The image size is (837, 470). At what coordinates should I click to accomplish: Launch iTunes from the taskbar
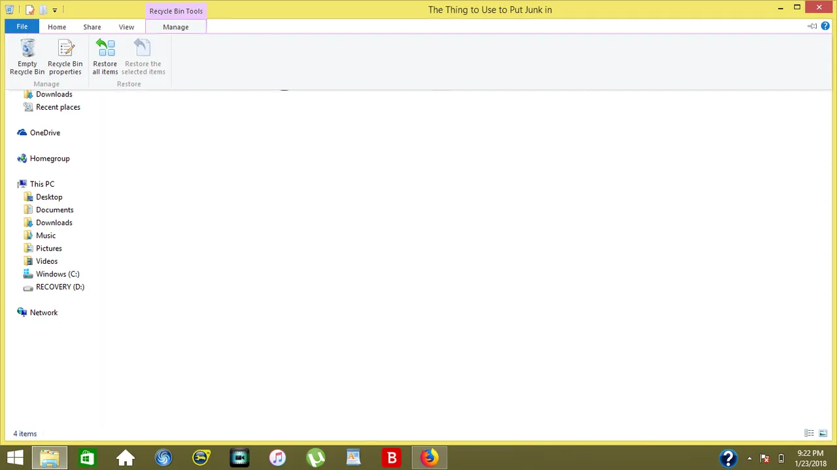(x=277, y=458)
